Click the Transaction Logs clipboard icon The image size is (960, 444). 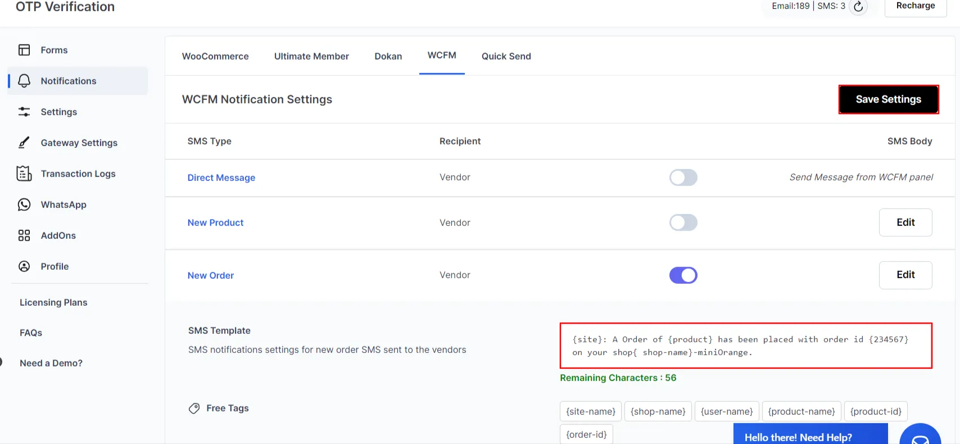pyautogui.click(x=24, y=174)
